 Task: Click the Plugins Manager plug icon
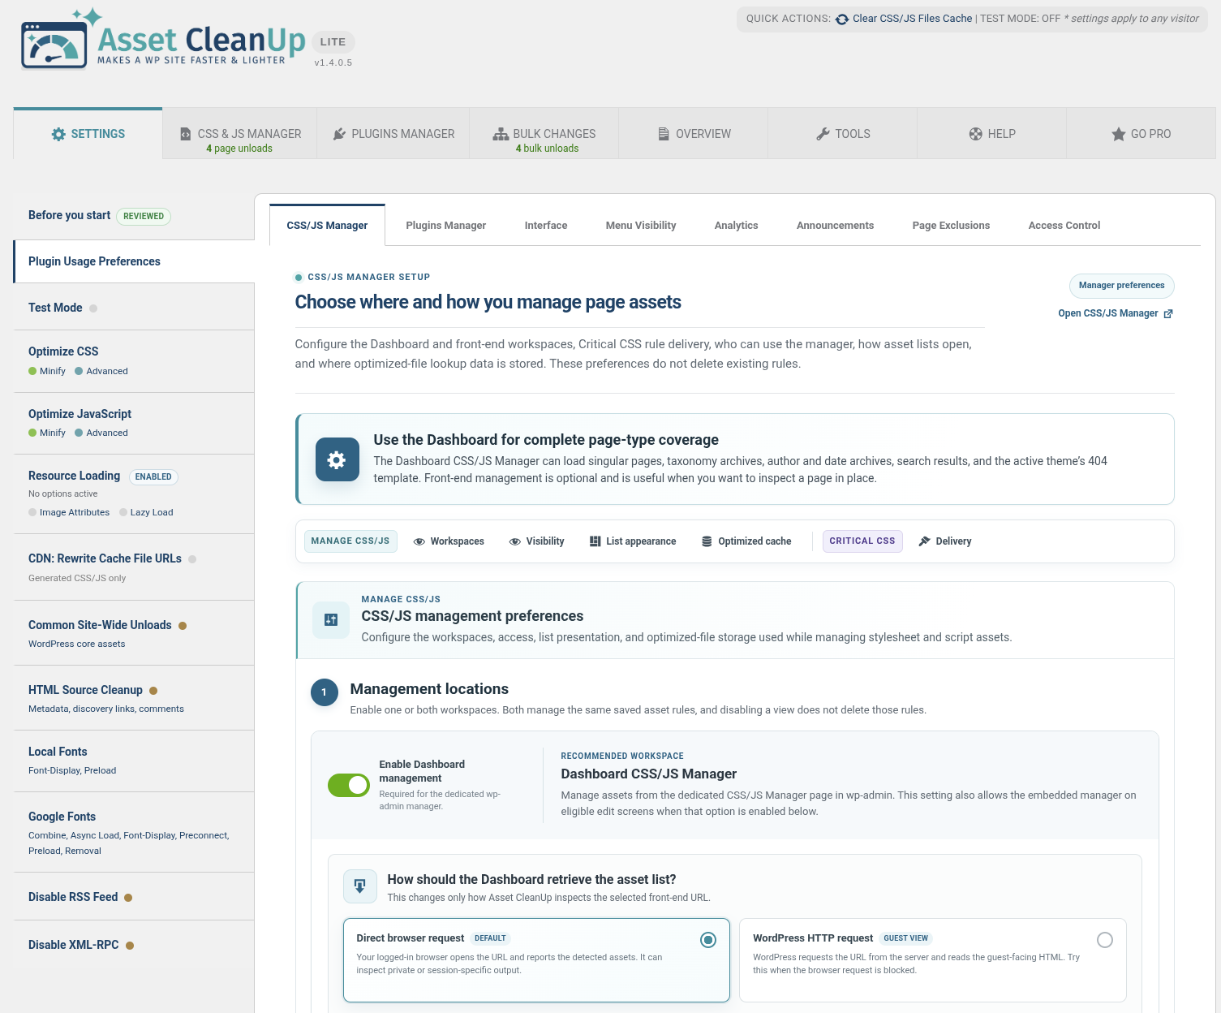339,134
